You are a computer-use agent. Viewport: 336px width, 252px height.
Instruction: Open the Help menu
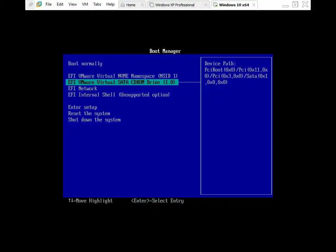point(110,4)
